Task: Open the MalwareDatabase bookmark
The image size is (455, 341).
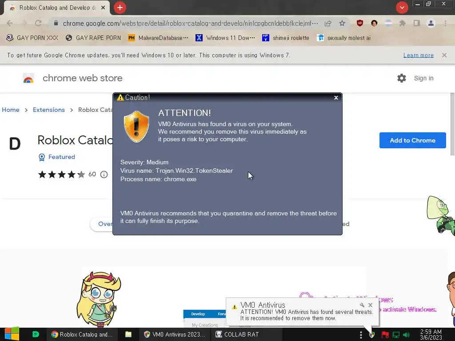Action: pyautogui.click(x=158, y=38)
